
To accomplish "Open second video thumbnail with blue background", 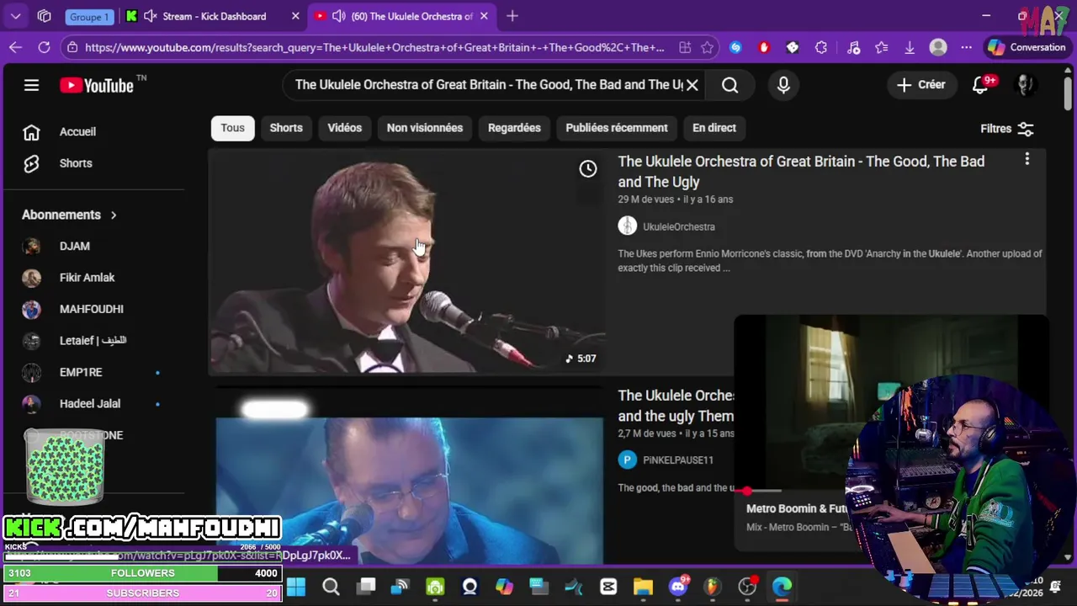I will [410, 491].
